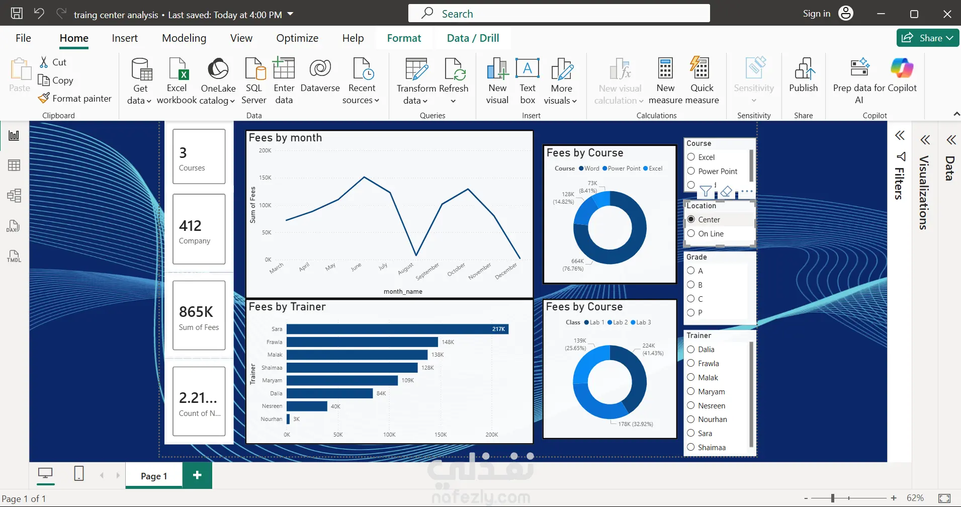
Task: Create a New measure
Action: click(x=665, y=80)
